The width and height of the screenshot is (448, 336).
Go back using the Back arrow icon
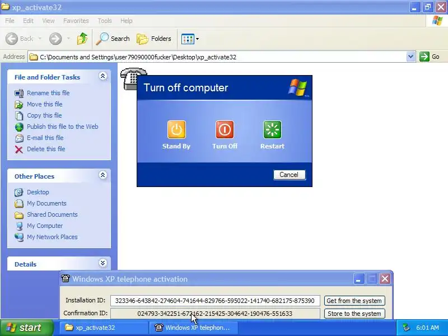point(12,39)
